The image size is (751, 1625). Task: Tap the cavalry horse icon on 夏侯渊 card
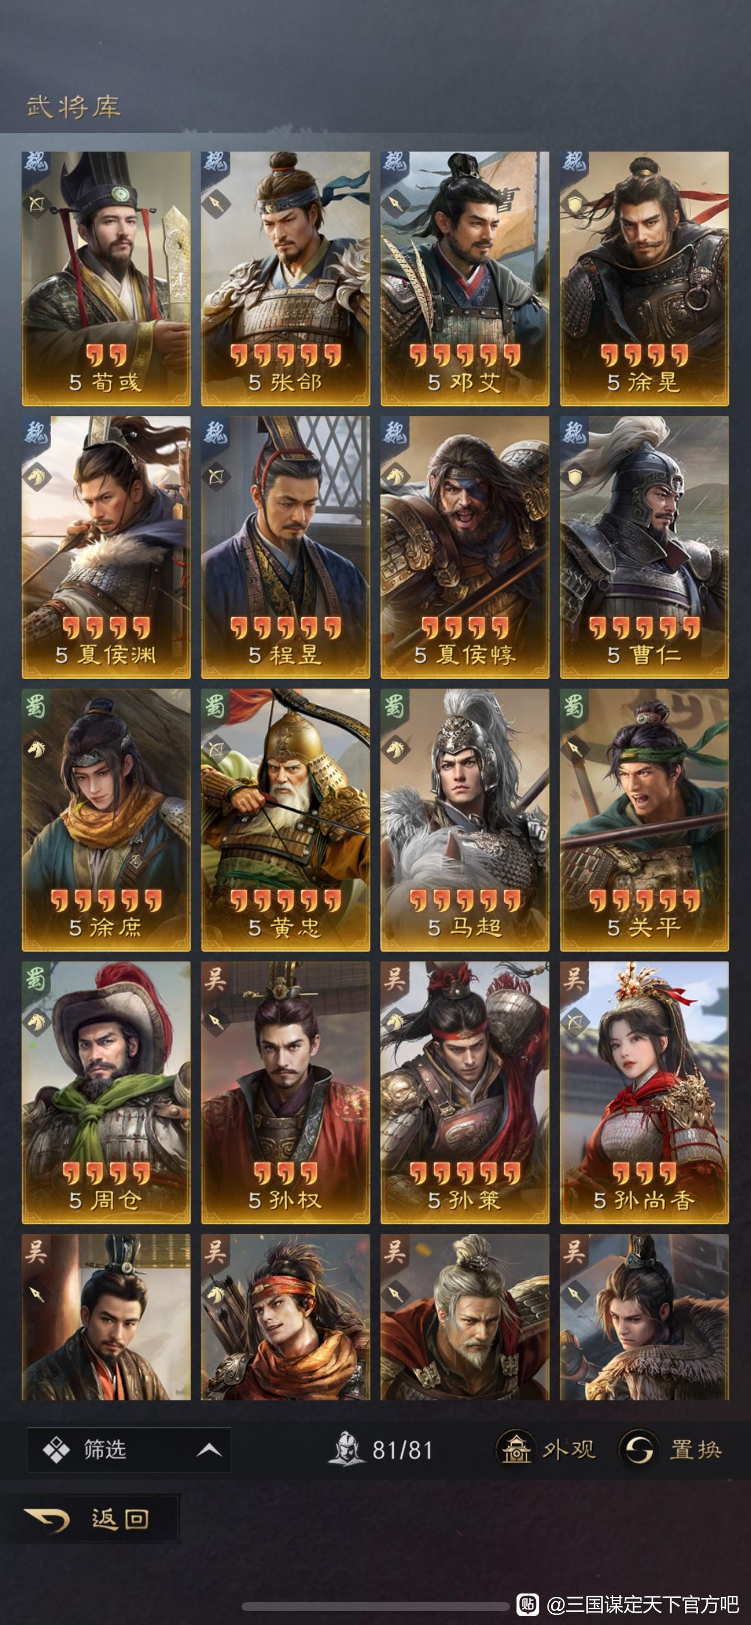pos(37,476)
